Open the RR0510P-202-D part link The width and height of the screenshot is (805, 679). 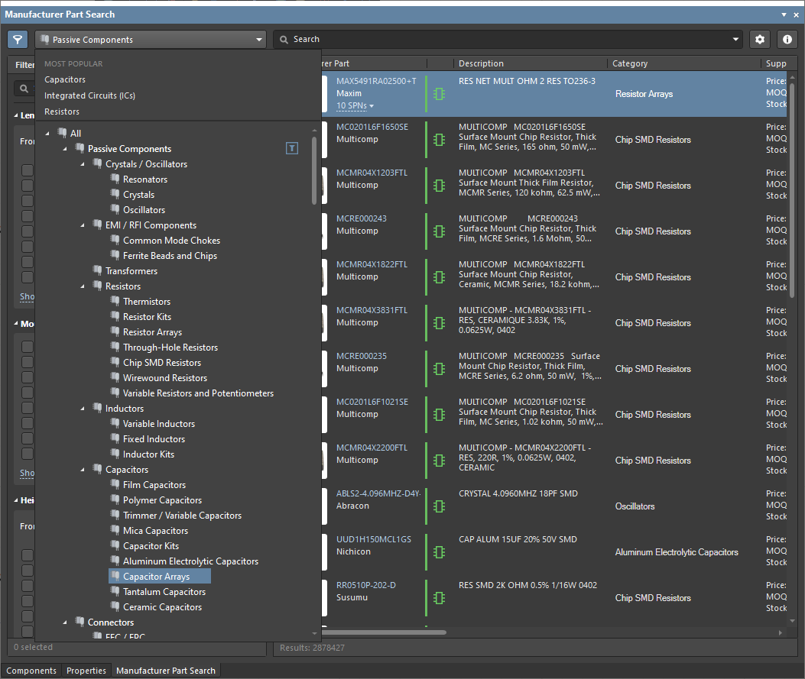366,585
